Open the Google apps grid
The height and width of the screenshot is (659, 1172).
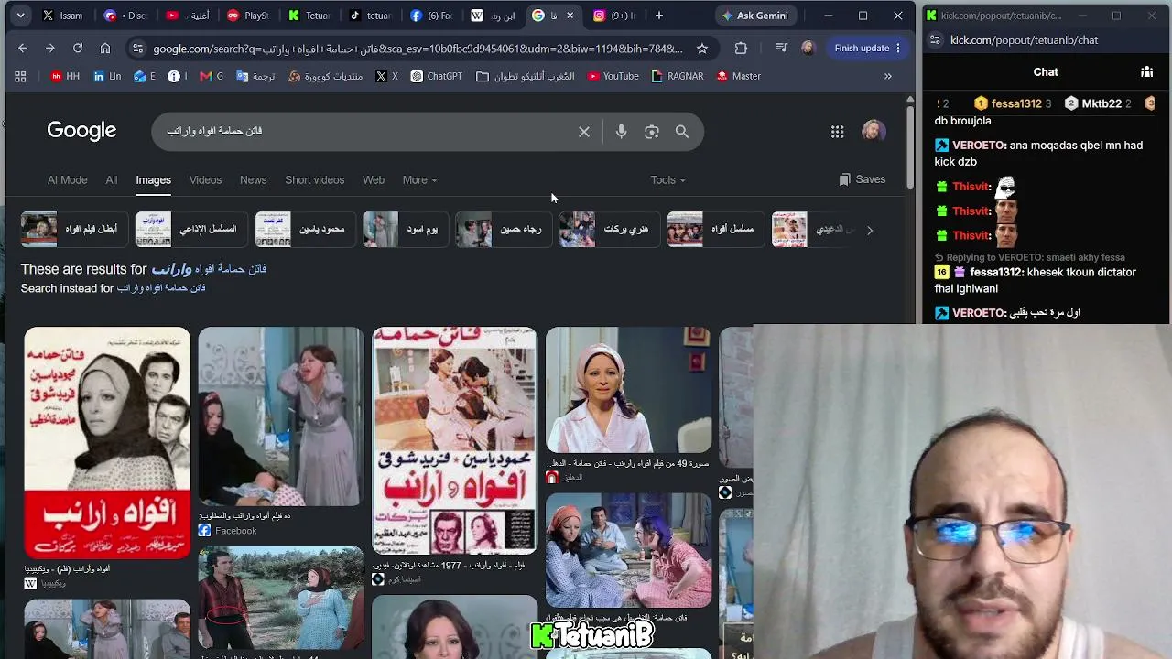pos(837,132)
